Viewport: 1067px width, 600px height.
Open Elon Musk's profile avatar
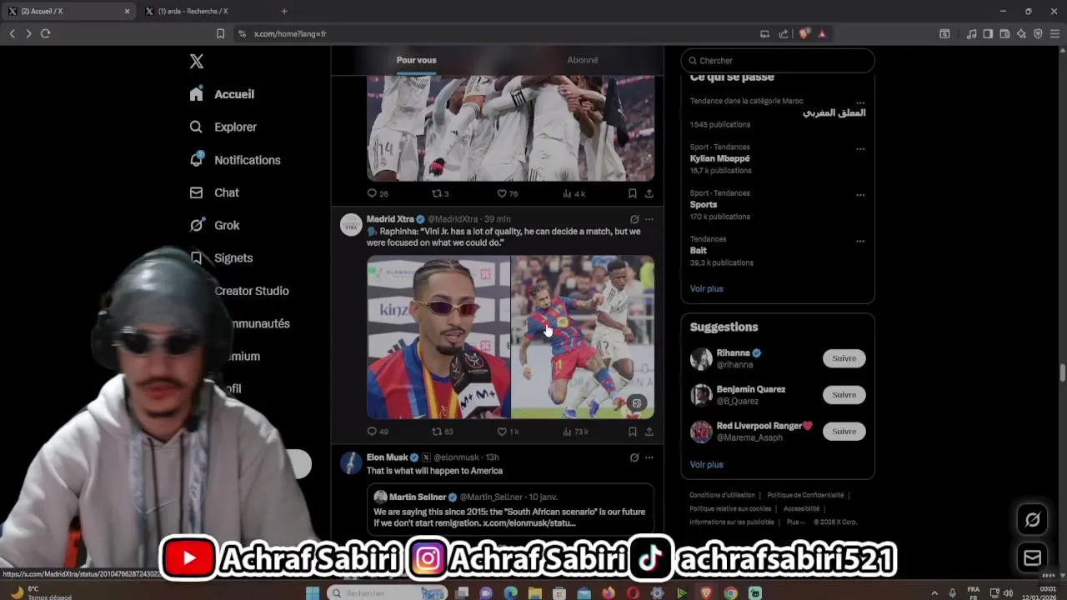point(352,463)
